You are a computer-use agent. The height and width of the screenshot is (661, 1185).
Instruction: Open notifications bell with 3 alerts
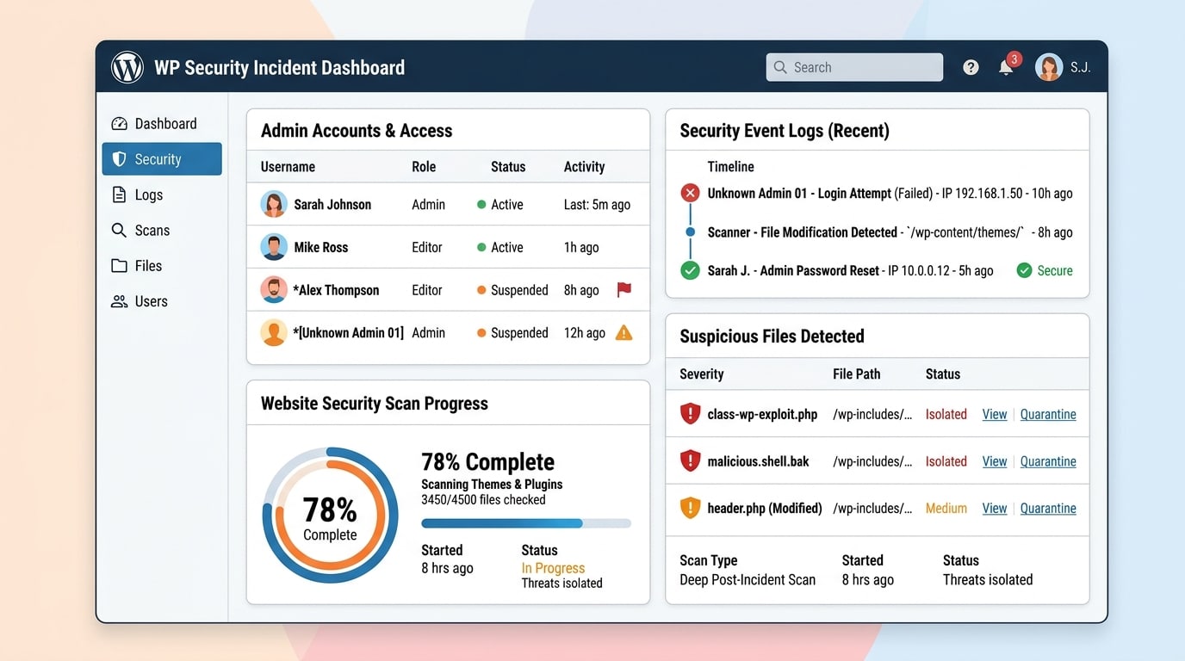(x=1006, y=67)
